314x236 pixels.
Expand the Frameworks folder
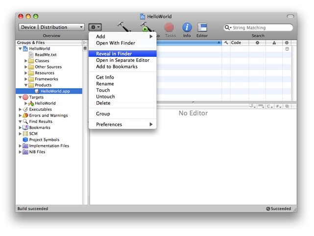click(26, 79)
